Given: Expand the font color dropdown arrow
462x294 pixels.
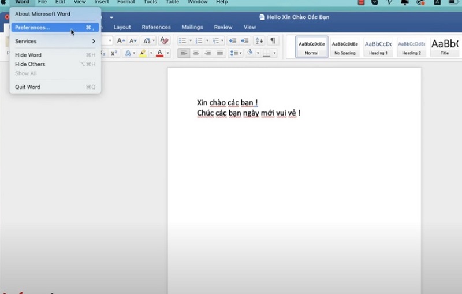Looking at the screenshot, I should click(x=168, y=53).
